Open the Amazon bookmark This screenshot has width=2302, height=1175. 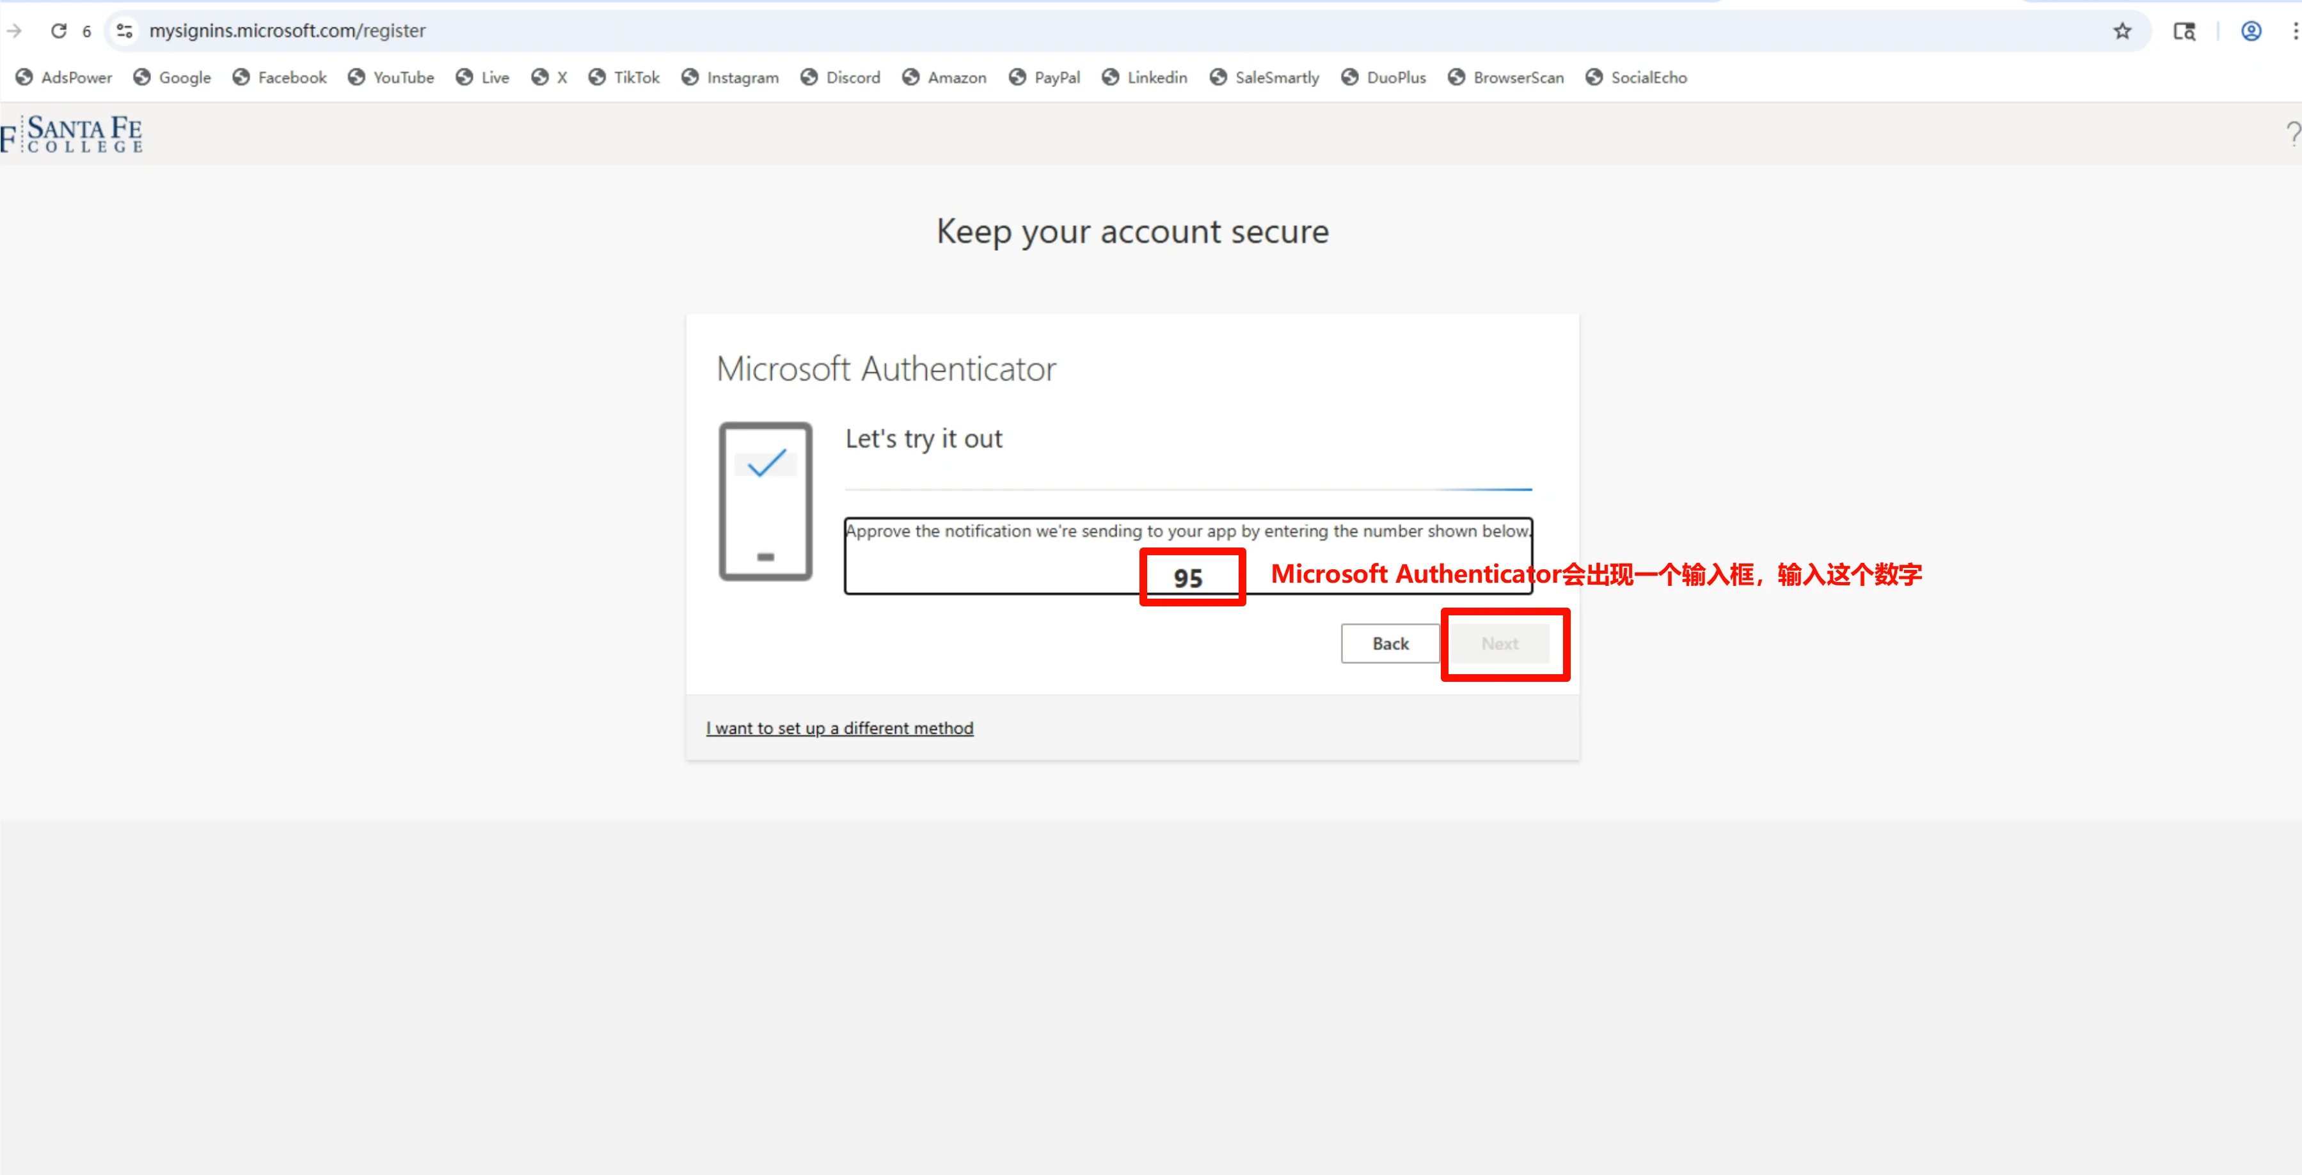[944, 78]
